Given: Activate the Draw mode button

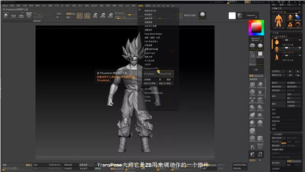Looking at the screenshot, I should [87, 15].
